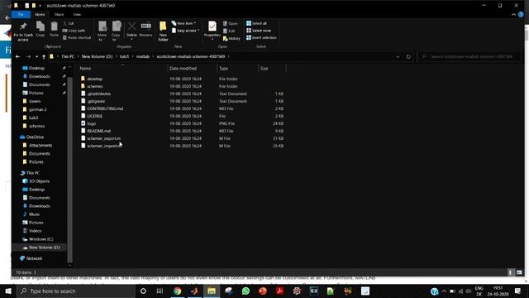This screenshot has width=529, height=298.
Task: Refresh the current folder view
Action: pyautogui.click(x=408, y=56)
